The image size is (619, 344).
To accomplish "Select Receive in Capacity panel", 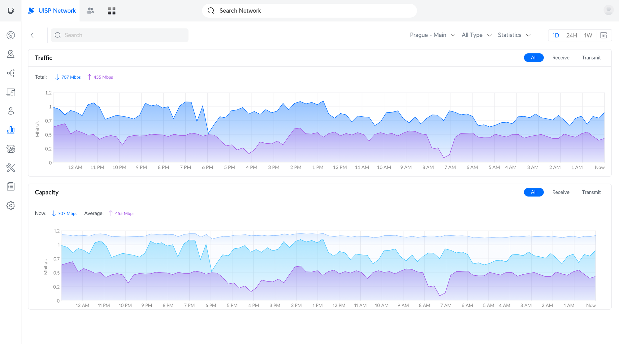I will click(x=561, y=192).
